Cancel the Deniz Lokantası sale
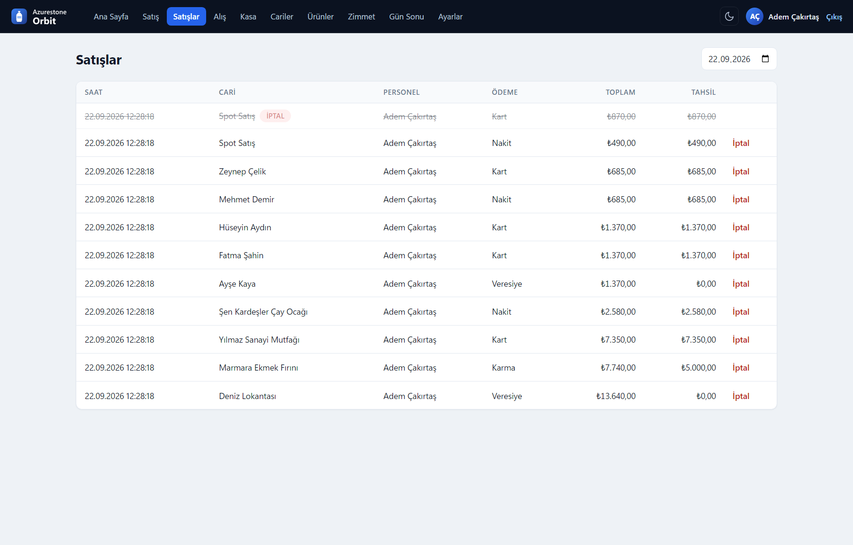 tap(741, 396)
